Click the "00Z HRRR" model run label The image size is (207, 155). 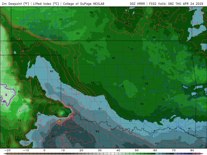coord(137,4)
